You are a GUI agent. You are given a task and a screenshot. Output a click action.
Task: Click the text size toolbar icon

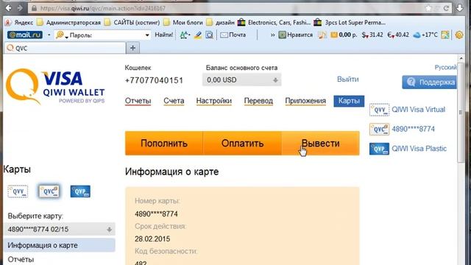[x=185, y=35]
